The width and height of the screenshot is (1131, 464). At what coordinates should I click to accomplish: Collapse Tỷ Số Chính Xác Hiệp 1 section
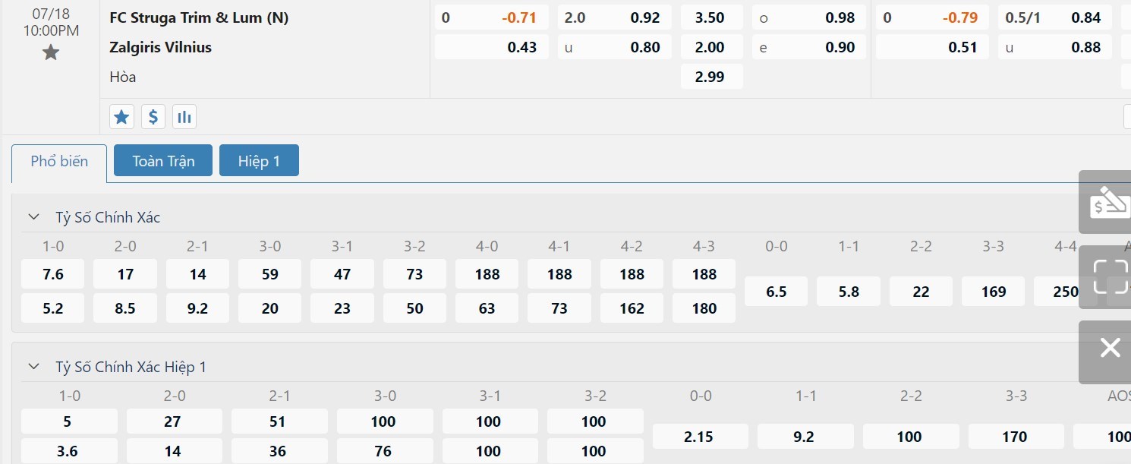(33, 367)
